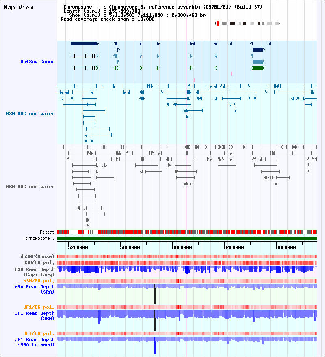Click the Read coverage check span text
Viewport: 325px width, 357px height.
click(x=107, y=19)
